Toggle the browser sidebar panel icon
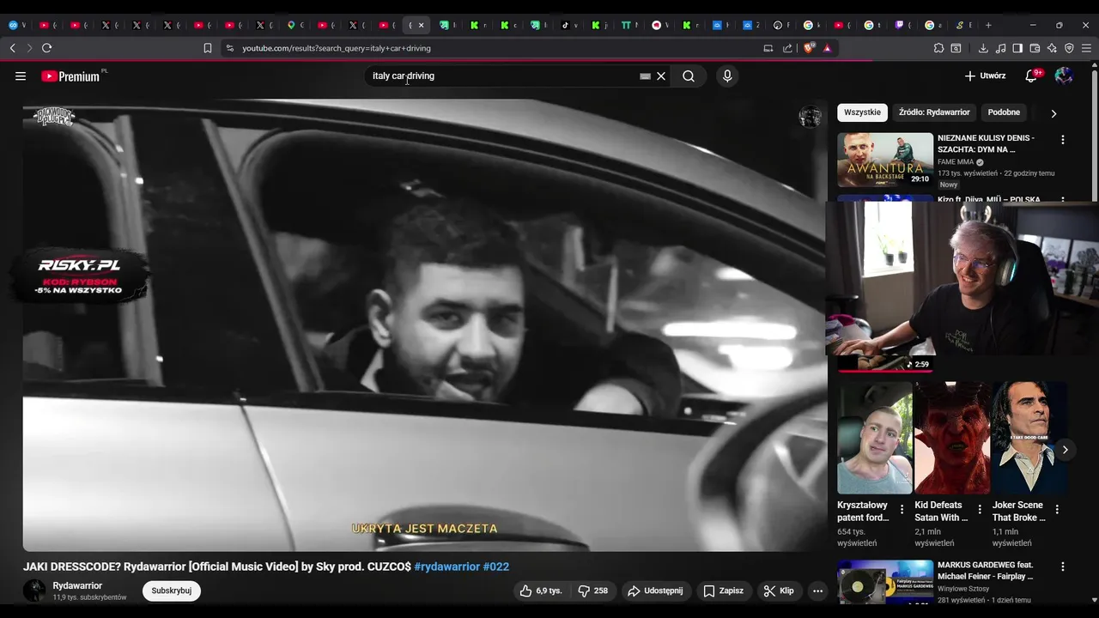The image size is (1099, 618). tap(1017, 48)
